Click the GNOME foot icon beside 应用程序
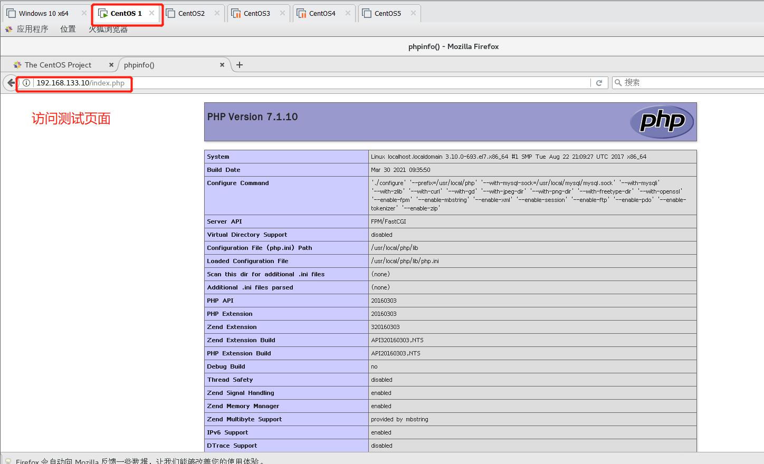 [8, 29]
